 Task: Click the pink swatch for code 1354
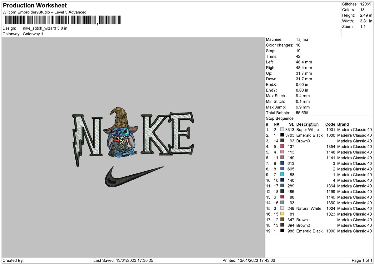[282, 146]
